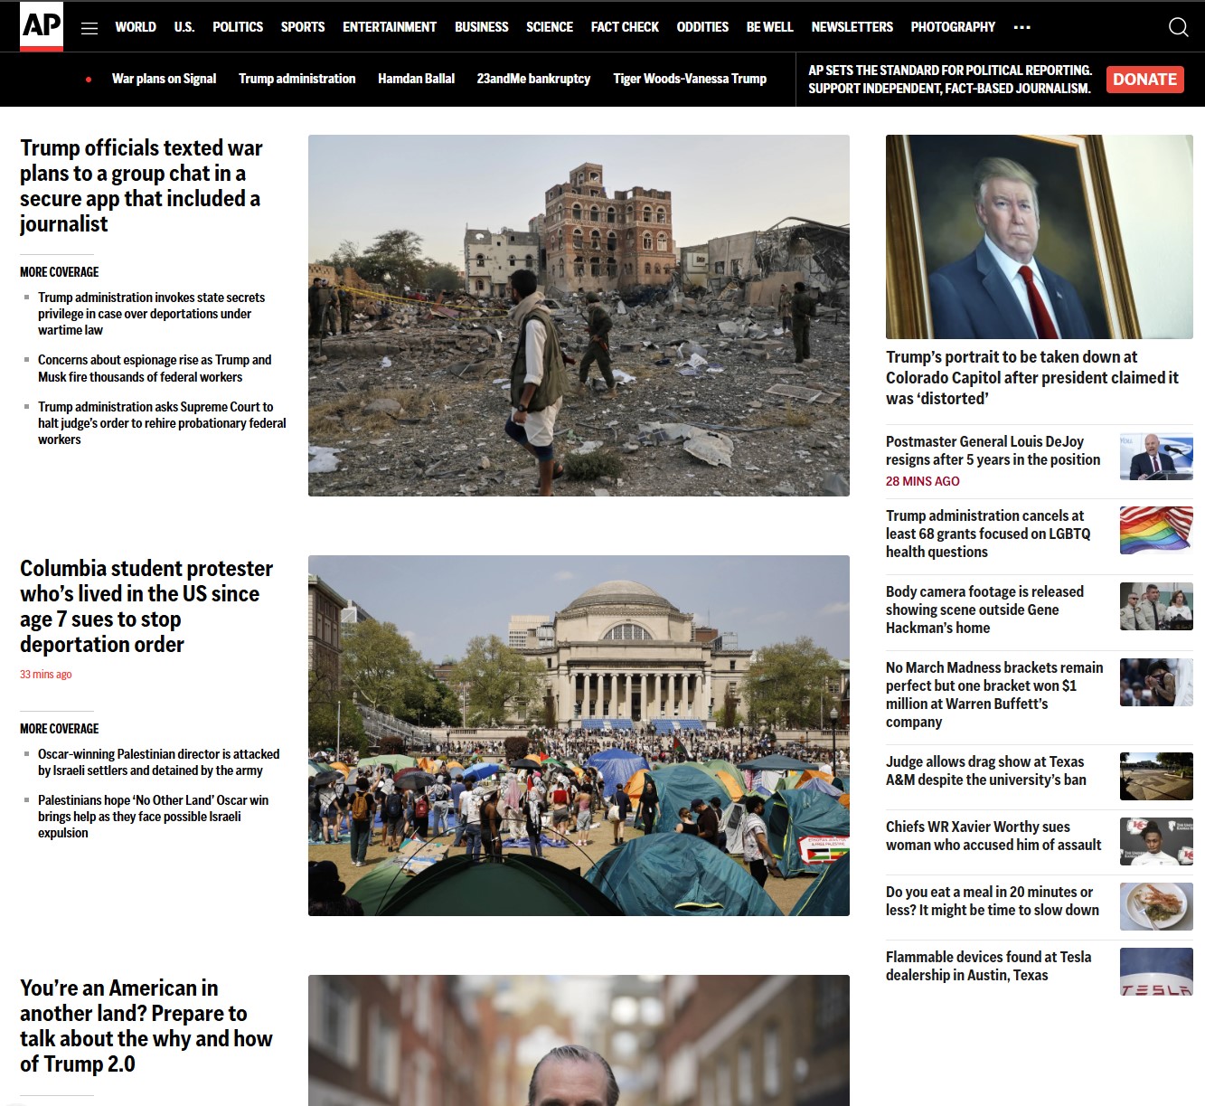Image resolution: width=1205 pixels, height=1106 pixels.
Task: Open the World section
Action: (136, 27)
